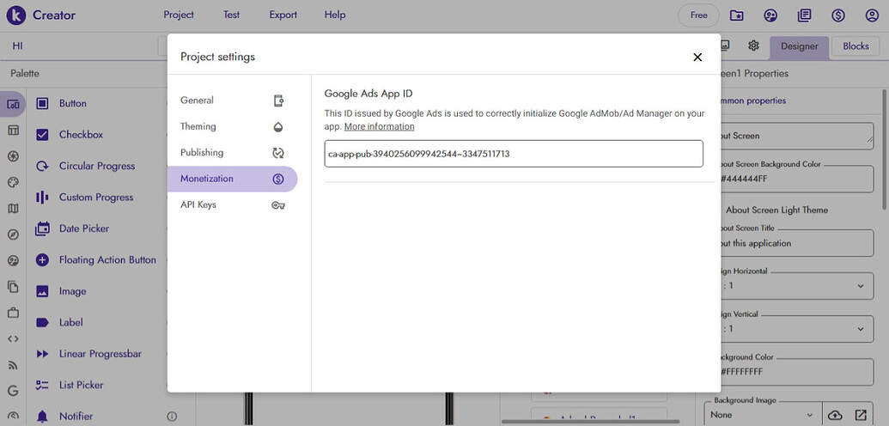Select the RSS-style connectivity palette icon
The width and height of the screenshot is (889, 426).
[x=13, y=365]
